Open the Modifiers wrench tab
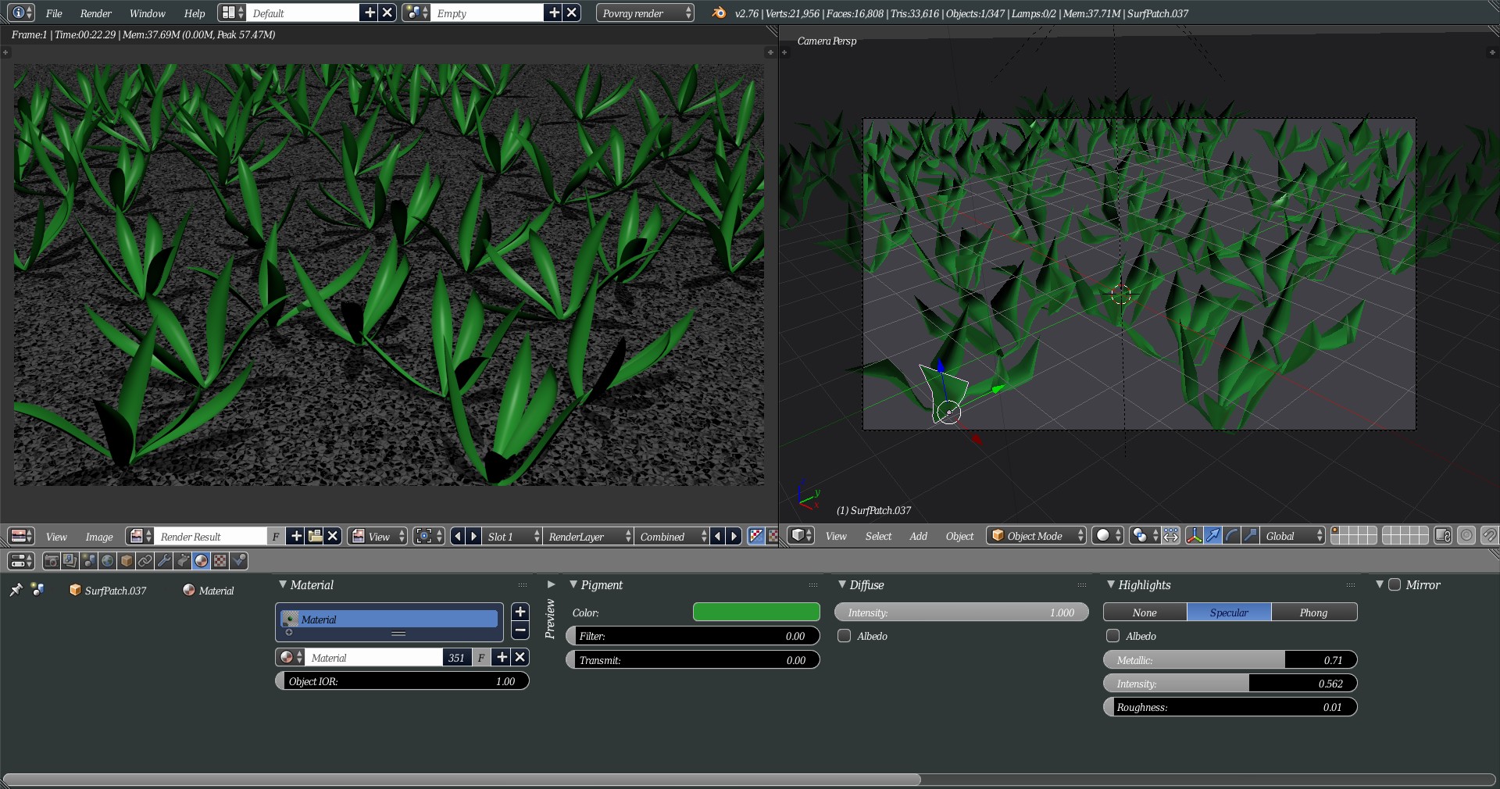 (x=164, y=561)
